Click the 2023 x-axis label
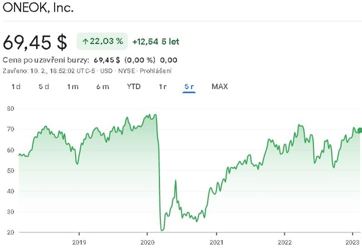Image resolution: width=362 pixels, height=249 pixels. click(x=352, y=243)
